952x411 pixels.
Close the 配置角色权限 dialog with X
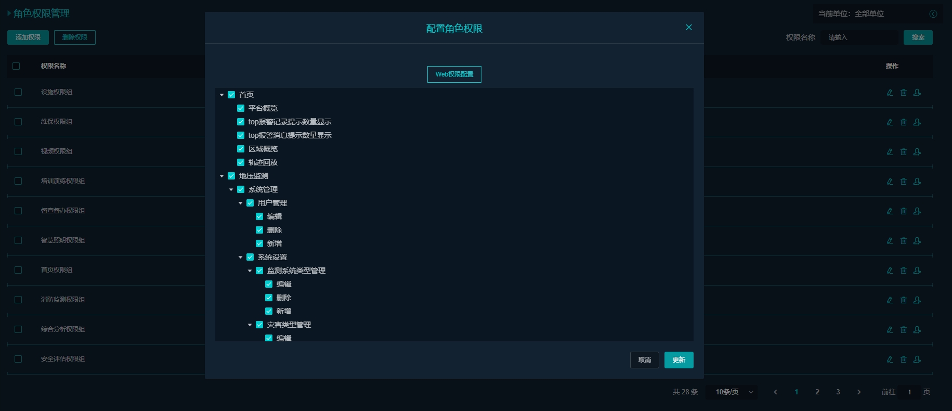[x=689, y=28]
